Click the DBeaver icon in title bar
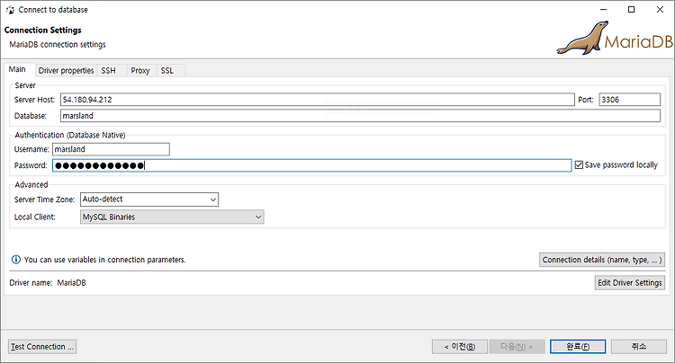675x363 pixels. pos(10,10)
